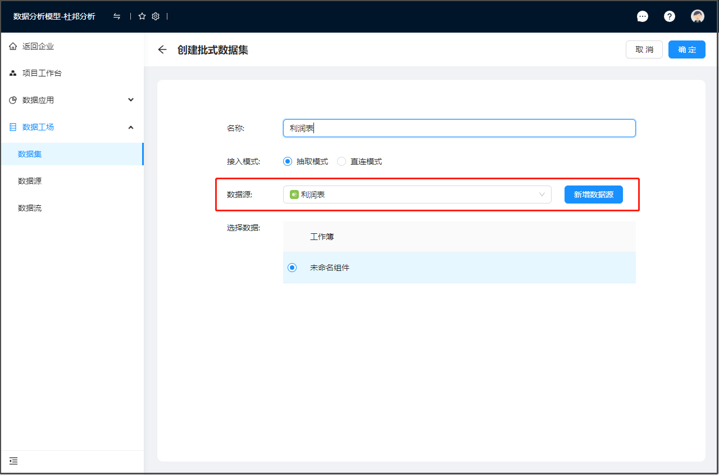The image size is (719, 475).
Task: Collapse sidebar using the bottom-left icon
Action: (13, 461)
